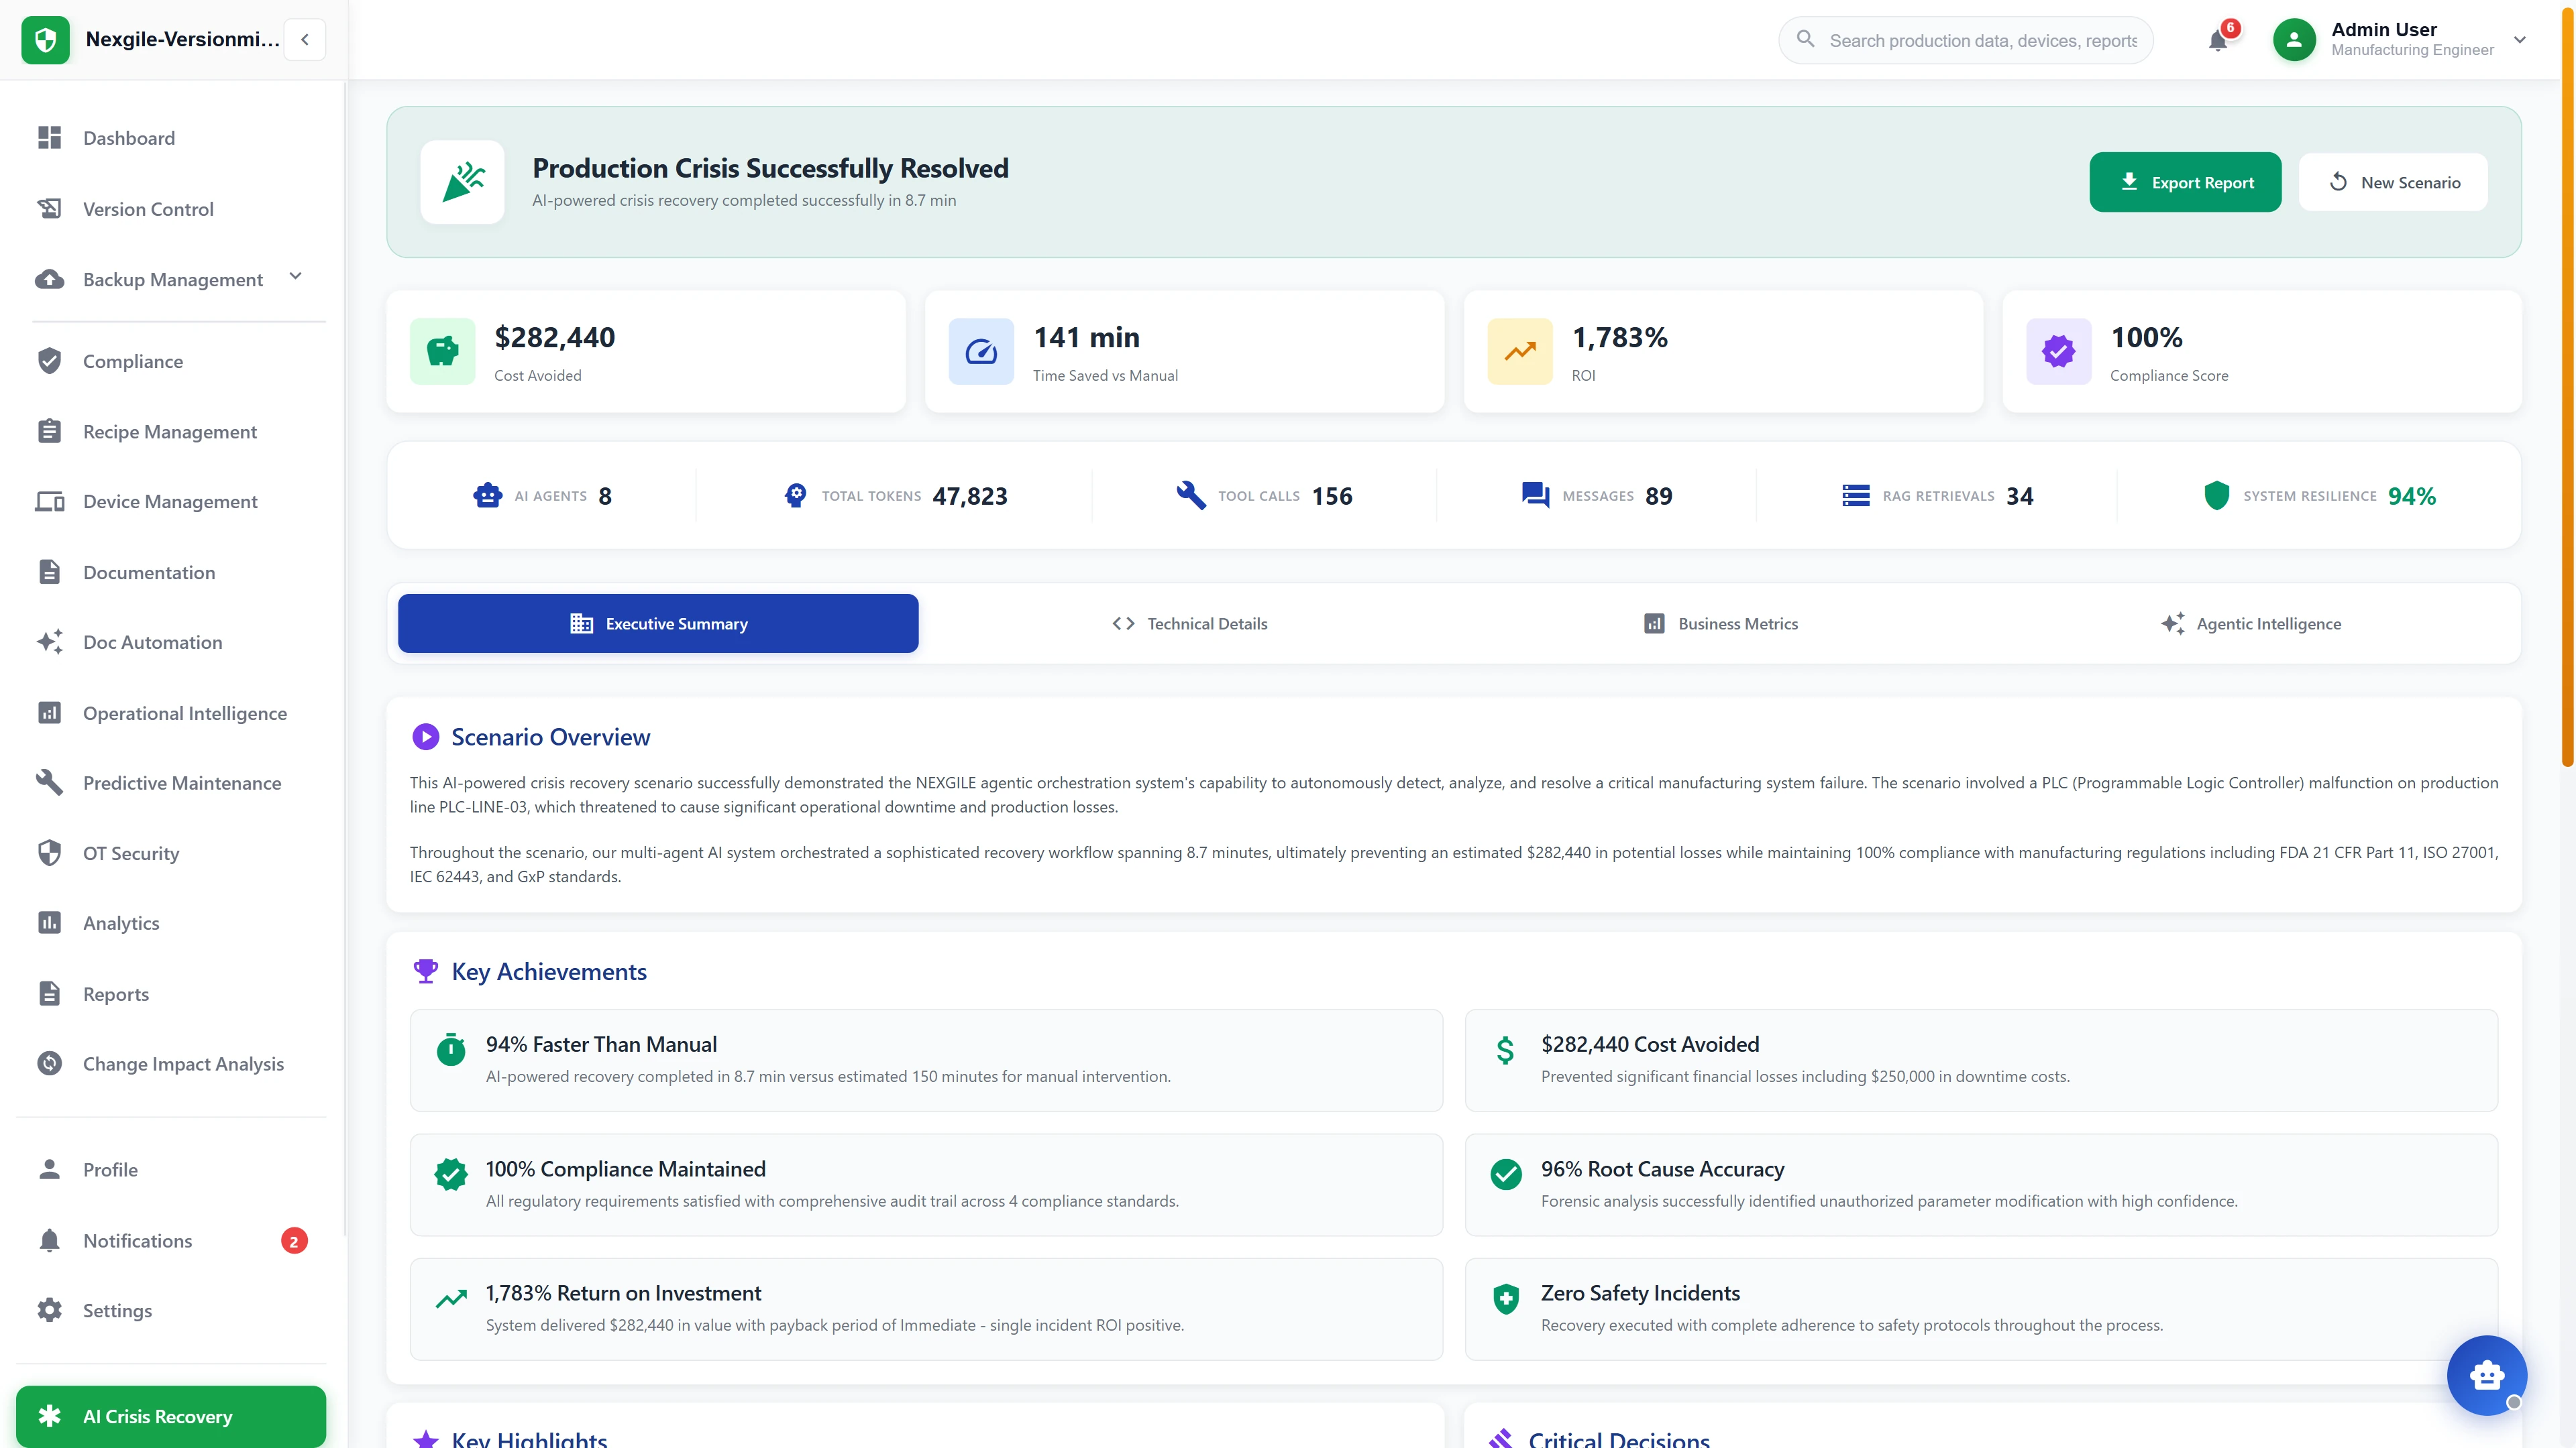
Task: Open the OT Security section
Action: [x=130, y=853]
